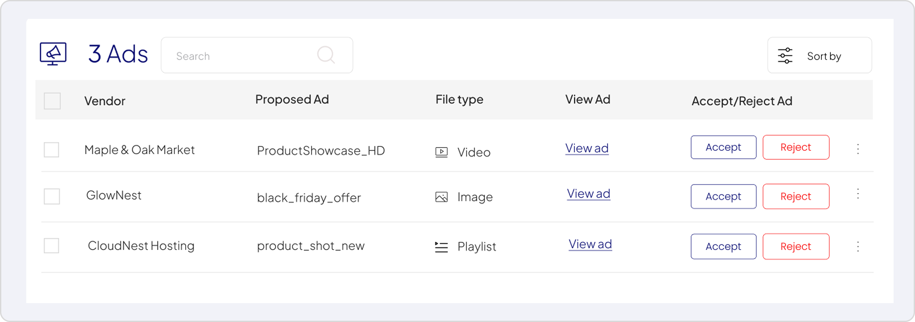The image size is (915, 322).
Task: Check the CloudNest Hosting row checkbox
Action: (x=52, y=246)
